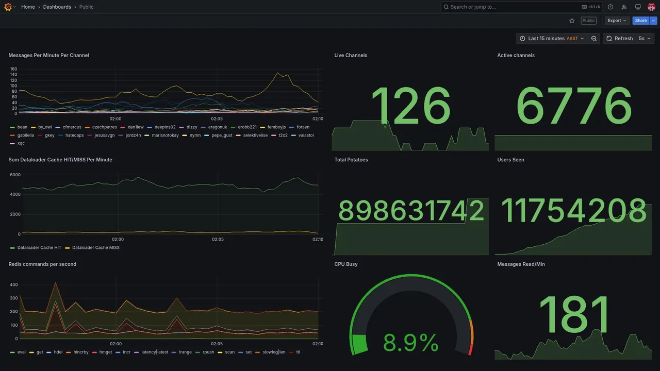Click Sum Dataloader Cache HIT/MISS panel title
Screen dimensions: 660x371
tap(60, 160)
